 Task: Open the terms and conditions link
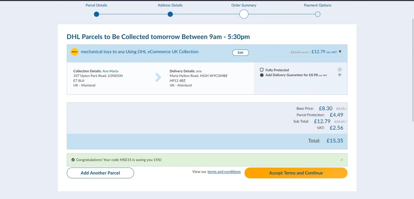click(224, 172)
